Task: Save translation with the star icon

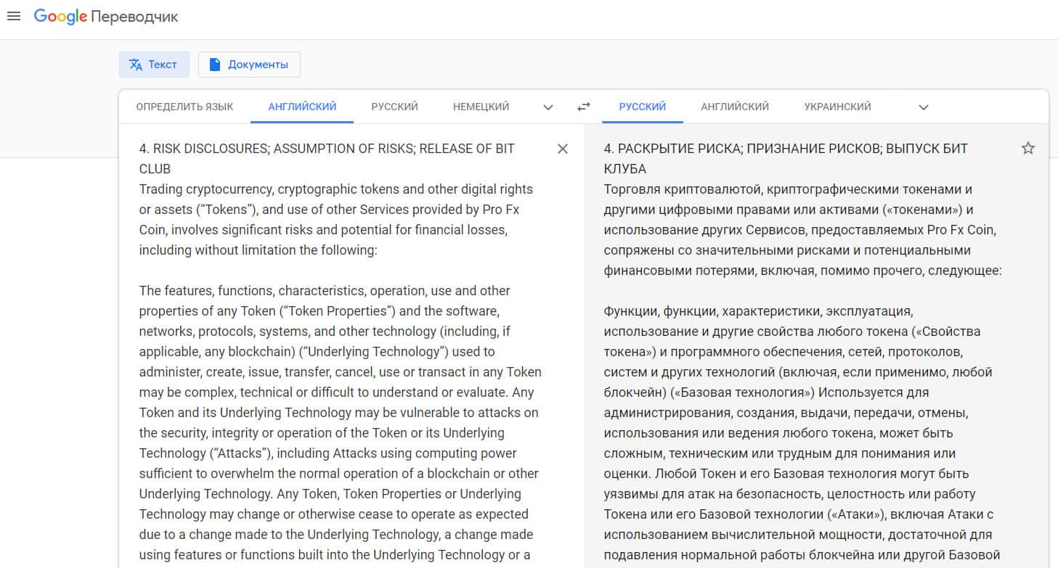Action: click(x=1028, y=149)
